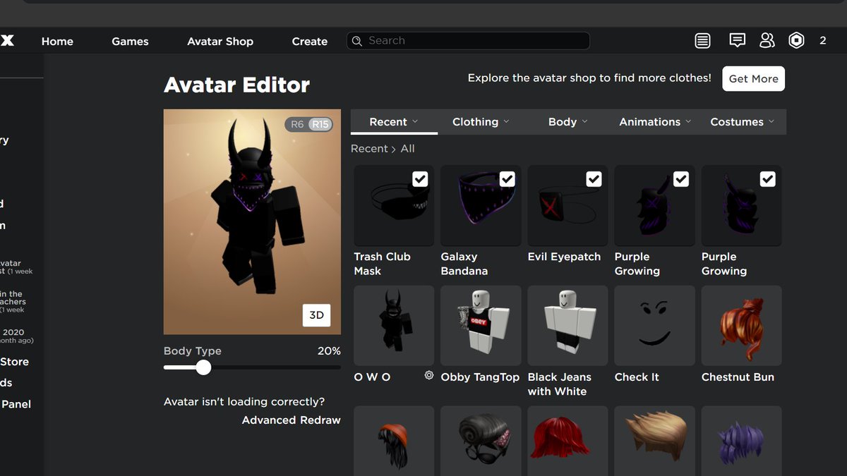Open the friends icon in navbar
This screenshot has height=476, width=847.
click(x=767, y=40)
